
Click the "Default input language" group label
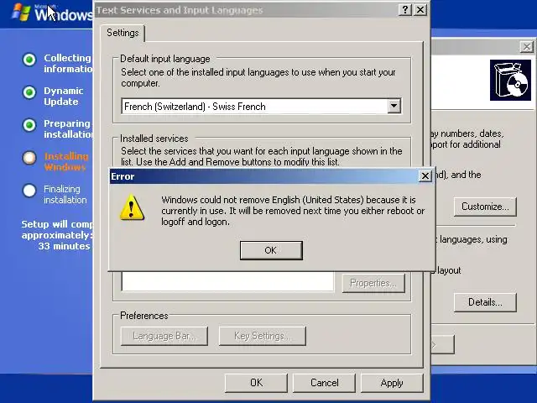point(164,59)
